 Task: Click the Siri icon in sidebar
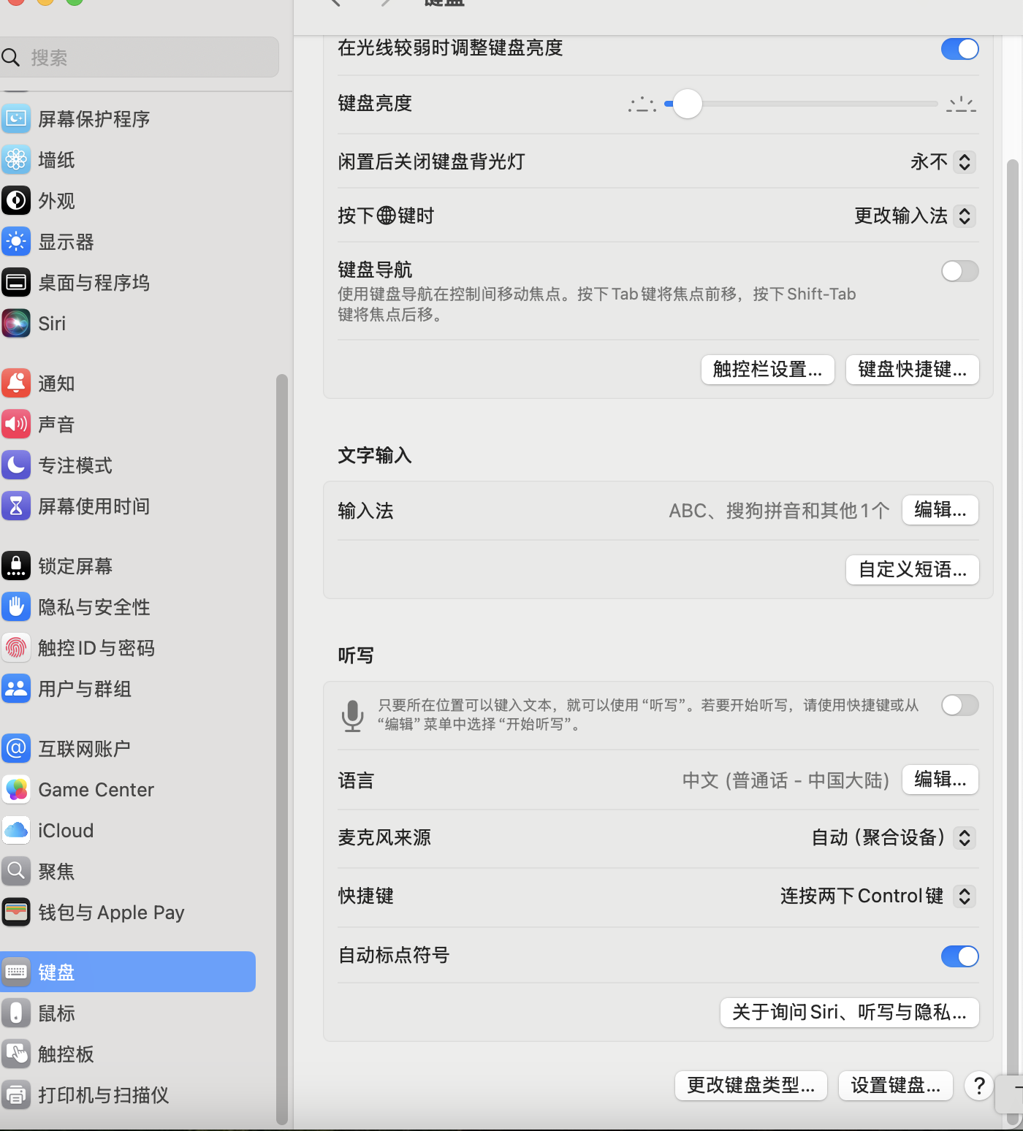pyautogui.click(x=16, y=324)
